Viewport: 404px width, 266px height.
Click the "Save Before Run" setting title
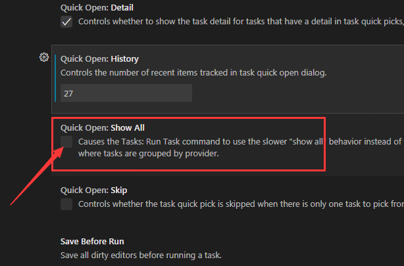92,241
